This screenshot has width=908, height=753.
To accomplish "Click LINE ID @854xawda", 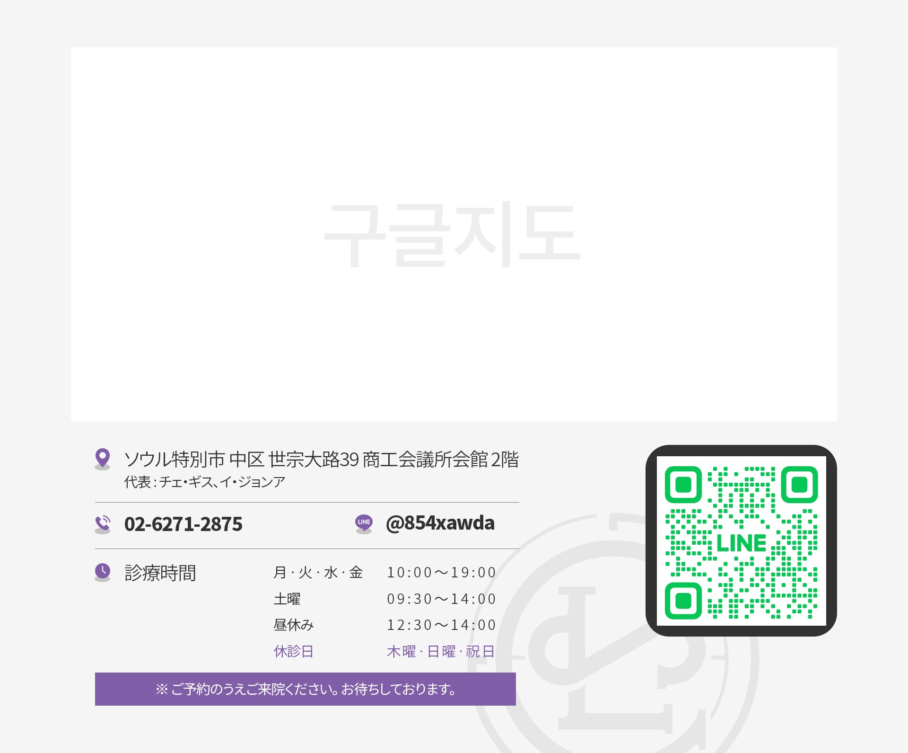I will [440, 523].
